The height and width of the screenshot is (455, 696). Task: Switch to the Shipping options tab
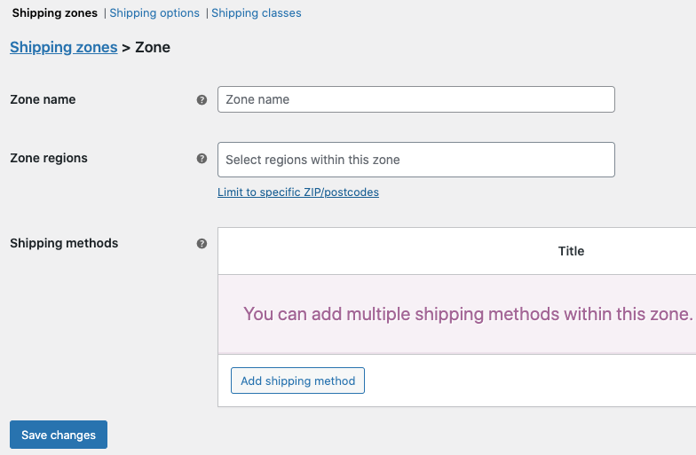pos(154,12)
